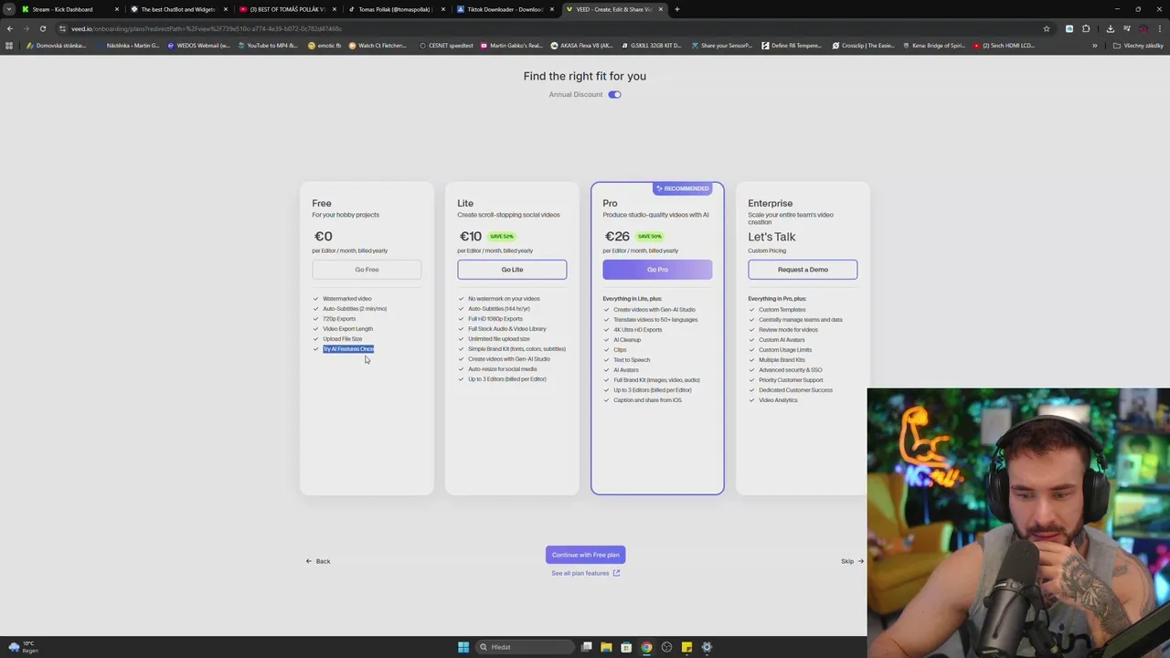Viewport: 1170px width, 658px height.
Task: Reload the page
Action: [42, 28]
